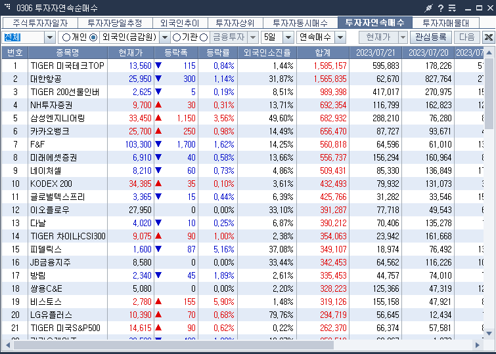Click the scroll up arrow of vertical scrollbar
Image resolution: width=496 pixels, height=354 pixels.
click(489, 52)
